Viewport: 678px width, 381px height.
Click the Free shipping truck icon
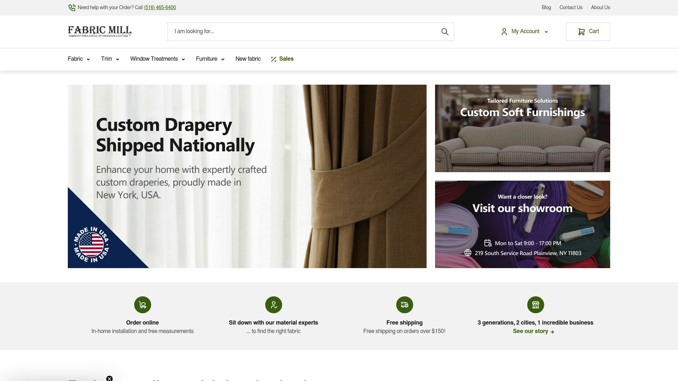[405, 305]
